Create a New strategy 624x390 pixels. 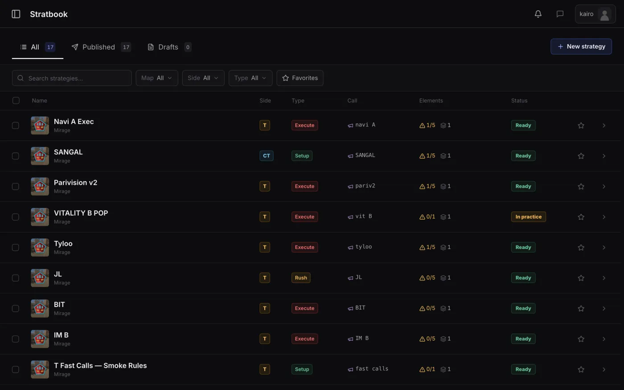(581, 46)
